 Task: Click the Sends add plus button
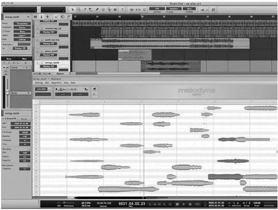[28, 93]
